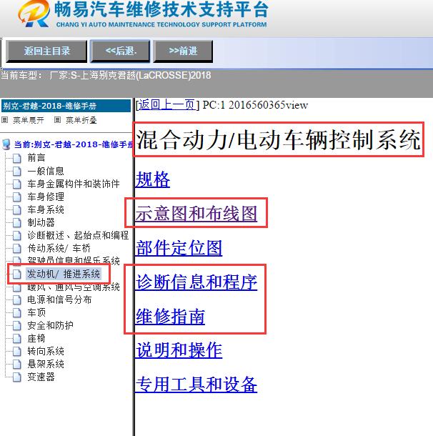Click the computer icon of the root node
The height and width of the screenshot is (436, 433).
[x=6, y=144]
